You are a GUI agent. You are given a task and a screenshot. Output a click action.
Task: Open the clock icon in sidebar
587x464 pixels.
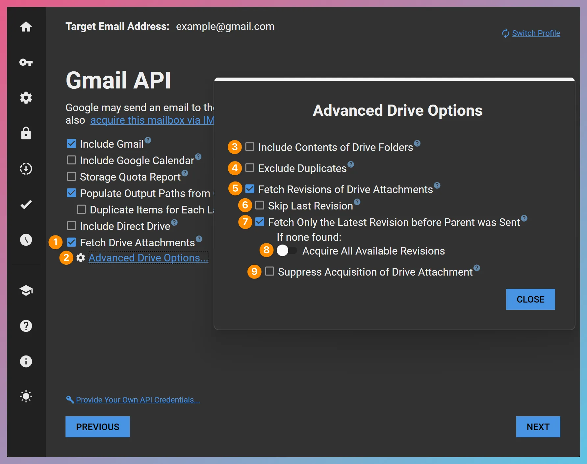26,240
